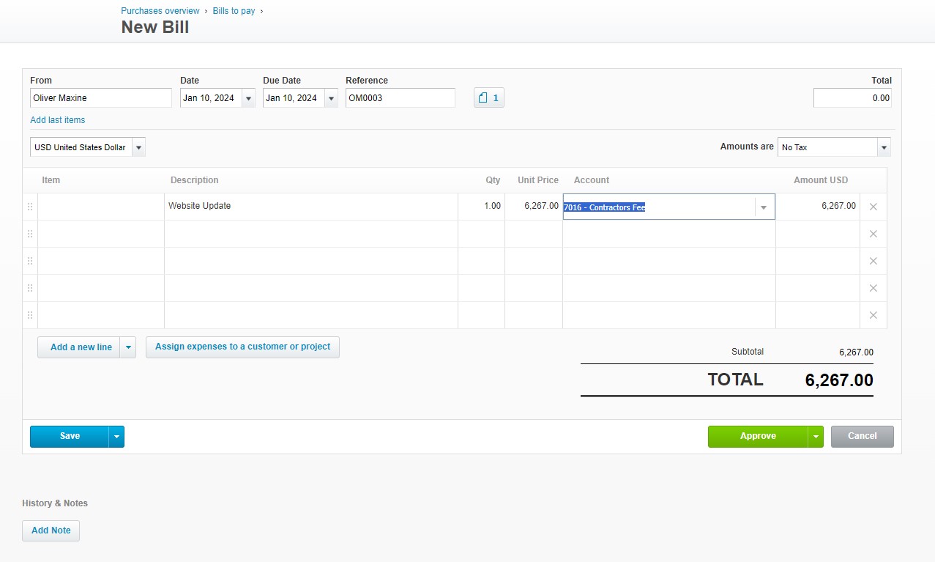935x562 pixels.
Task: Click the 7016 - Contractors Fee account text
Action: click(604, 207)
